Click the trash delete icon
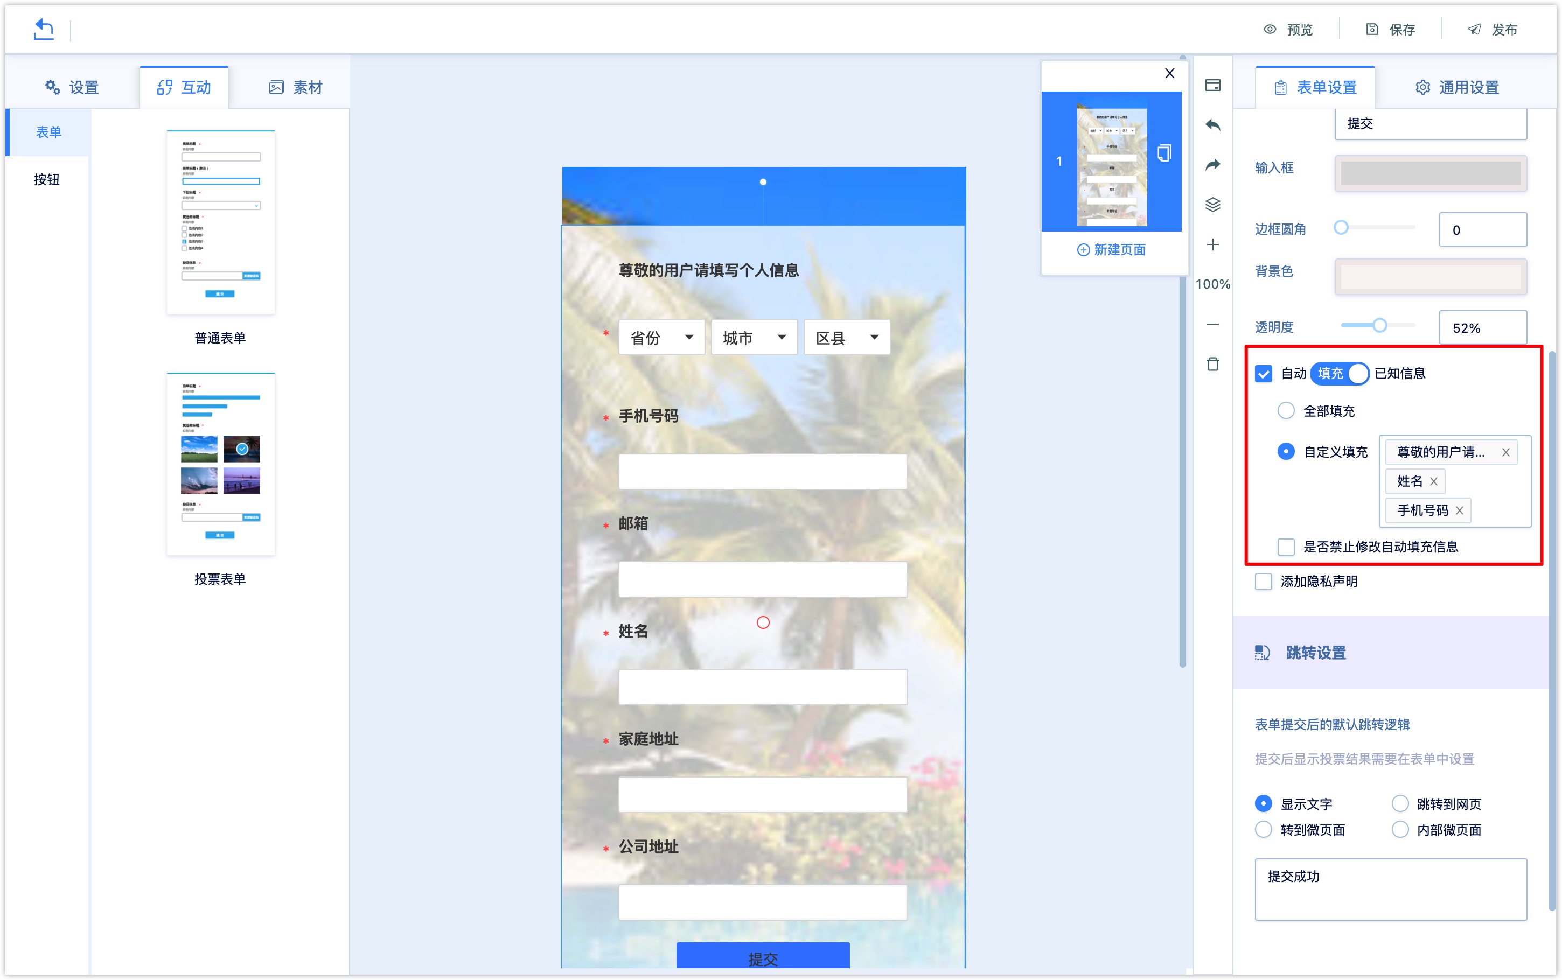 pos(1212,363)
